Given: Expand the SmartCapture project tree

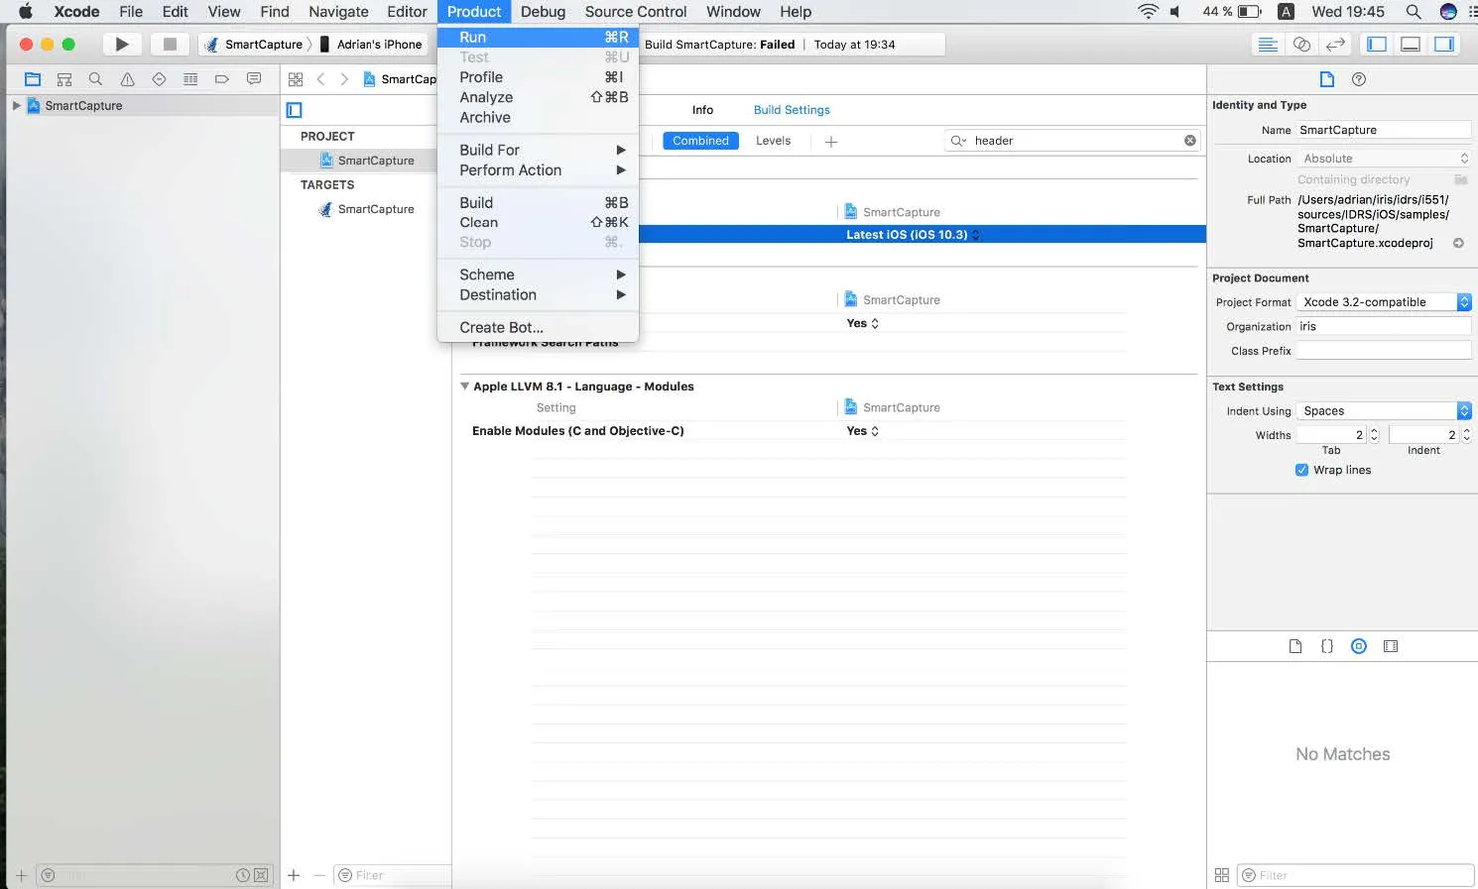Looking at the screenshot, I should pos(16,105).
